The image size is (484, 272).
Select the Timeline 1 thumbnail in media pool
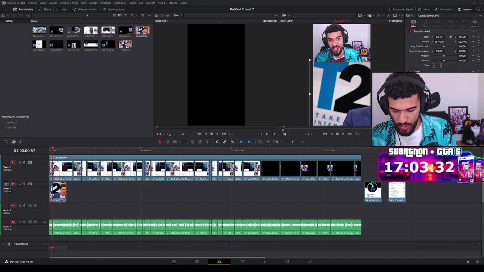click(125, 44)
